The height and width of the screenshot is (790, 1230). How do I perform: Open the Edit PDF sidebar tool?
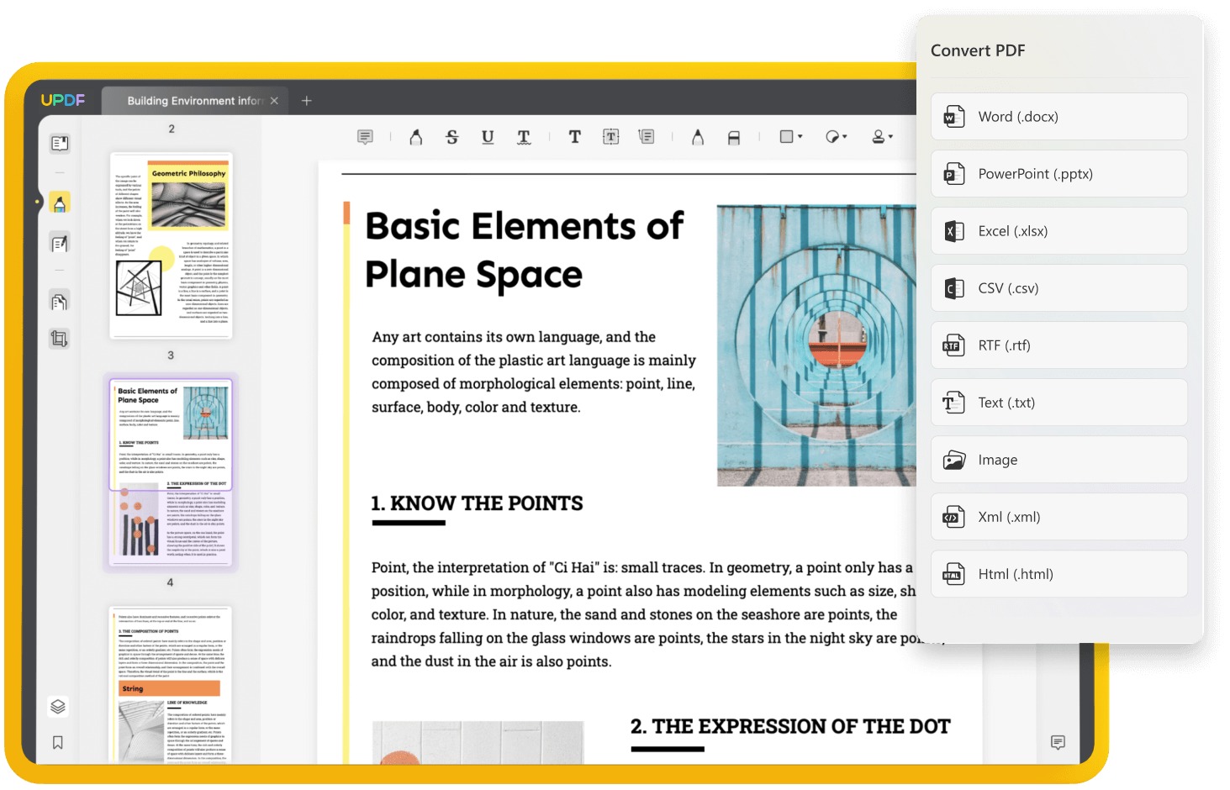[x=60, y=244]
